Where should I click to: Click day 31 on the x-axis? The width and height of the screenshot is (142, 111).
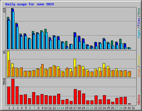click(133, 108)
